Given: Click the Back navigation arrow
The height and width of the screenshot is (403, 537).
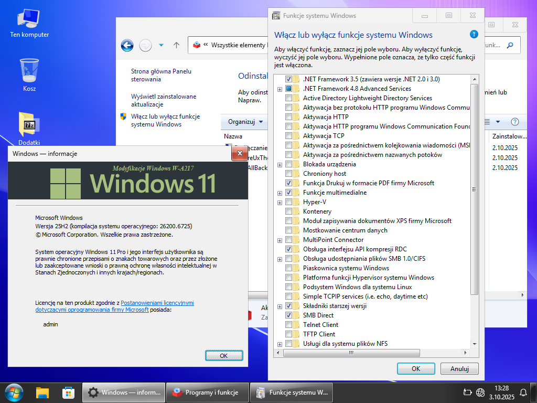Looking at the screenshot, I should 127,45.
